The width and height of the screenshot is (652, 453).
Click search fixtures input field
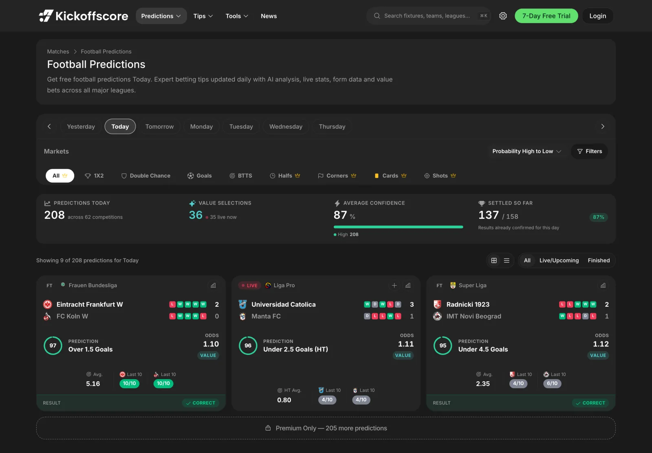pyautogui.click(x=428, y=16)
